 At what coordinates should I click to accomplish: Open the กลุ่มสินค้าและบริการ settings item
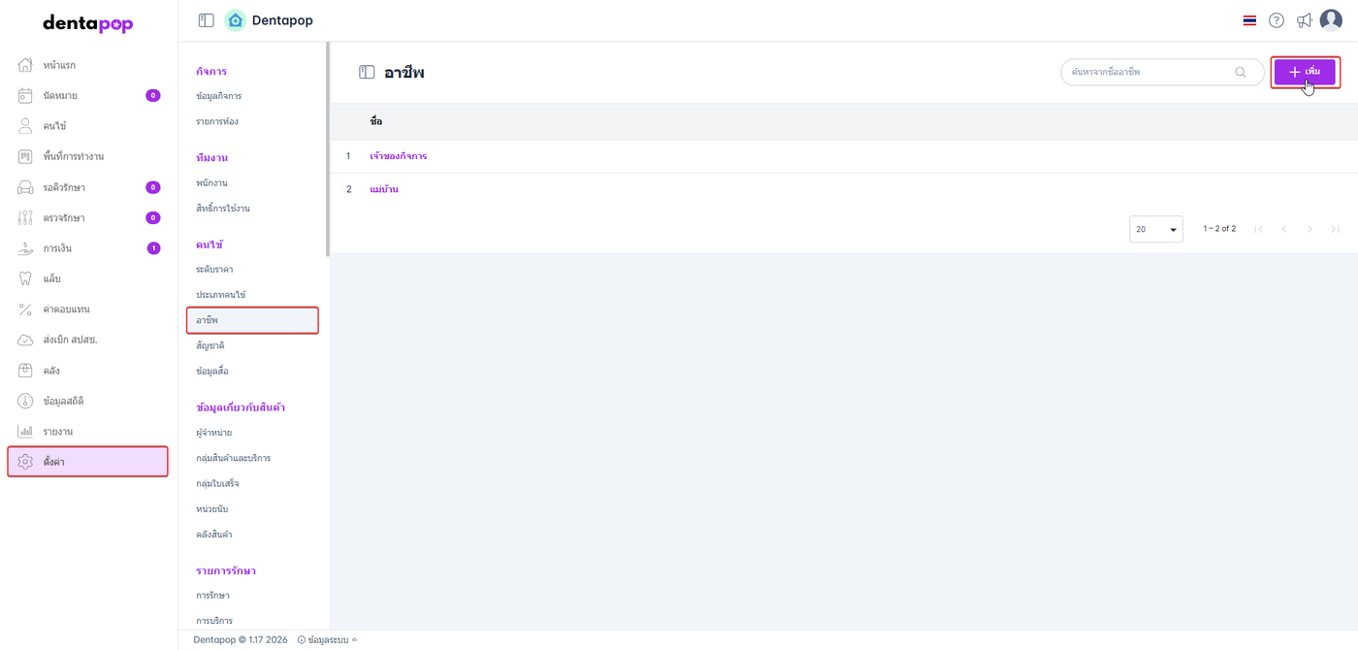coord(234,457)
